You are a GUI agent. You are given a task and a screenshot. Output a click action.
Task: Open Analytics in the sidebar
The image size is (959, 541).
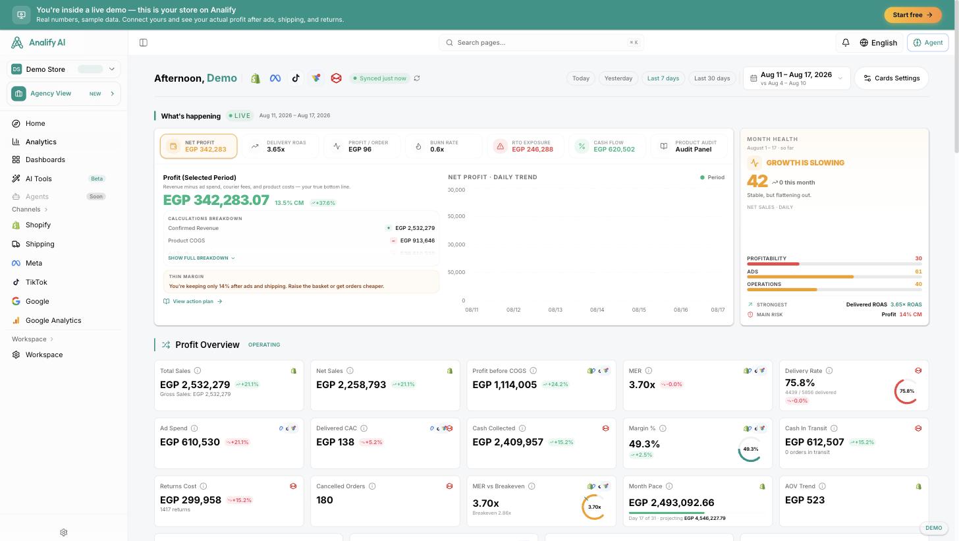pos(64,142)
